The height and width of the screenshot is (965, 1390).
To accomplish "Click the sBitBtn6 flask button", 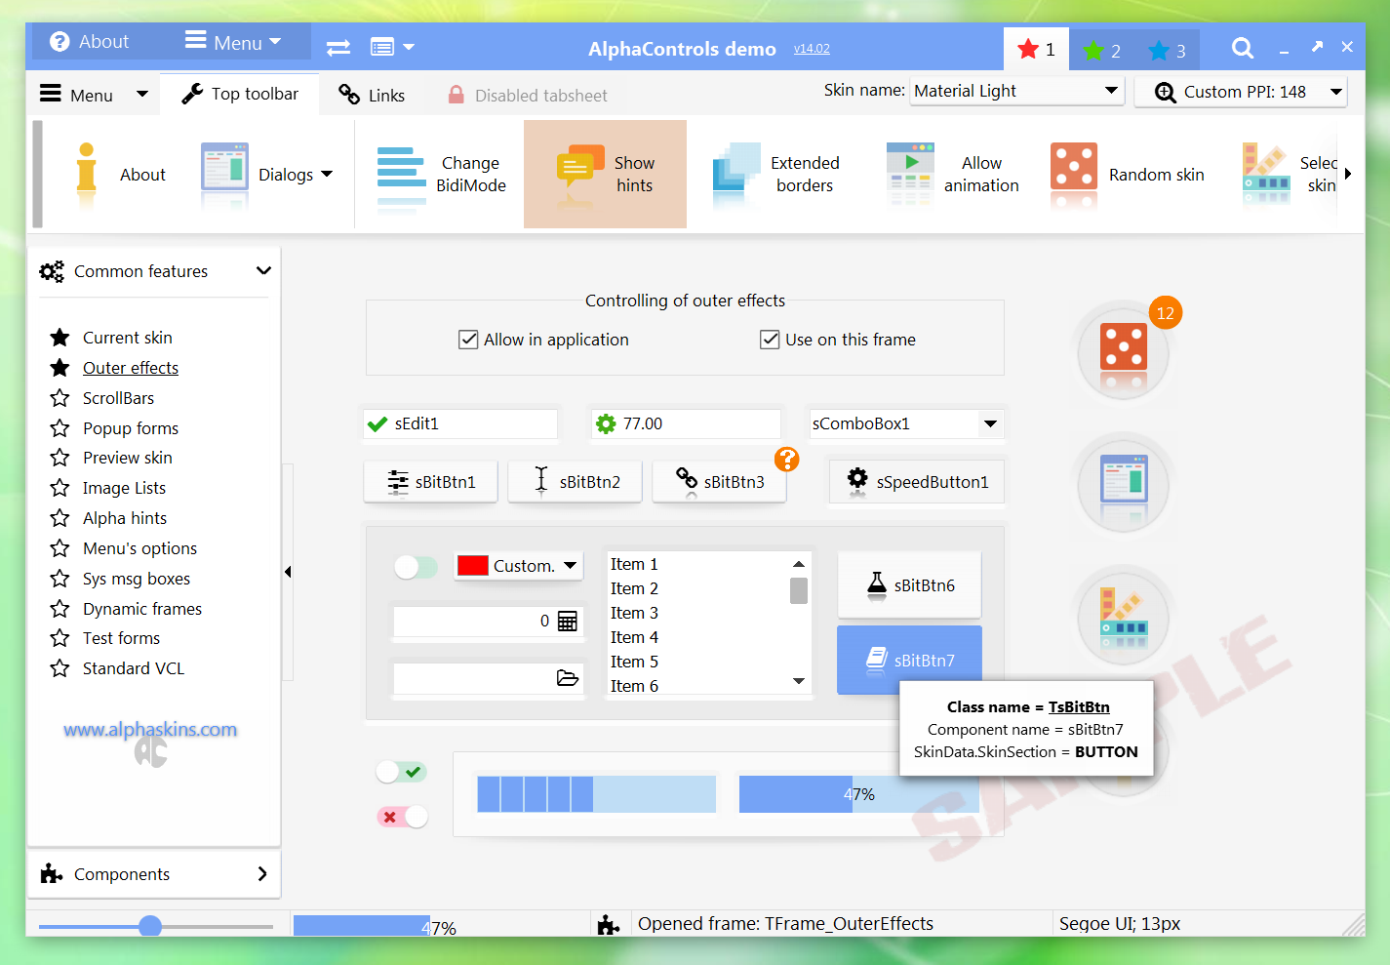I will pos(909,584).
